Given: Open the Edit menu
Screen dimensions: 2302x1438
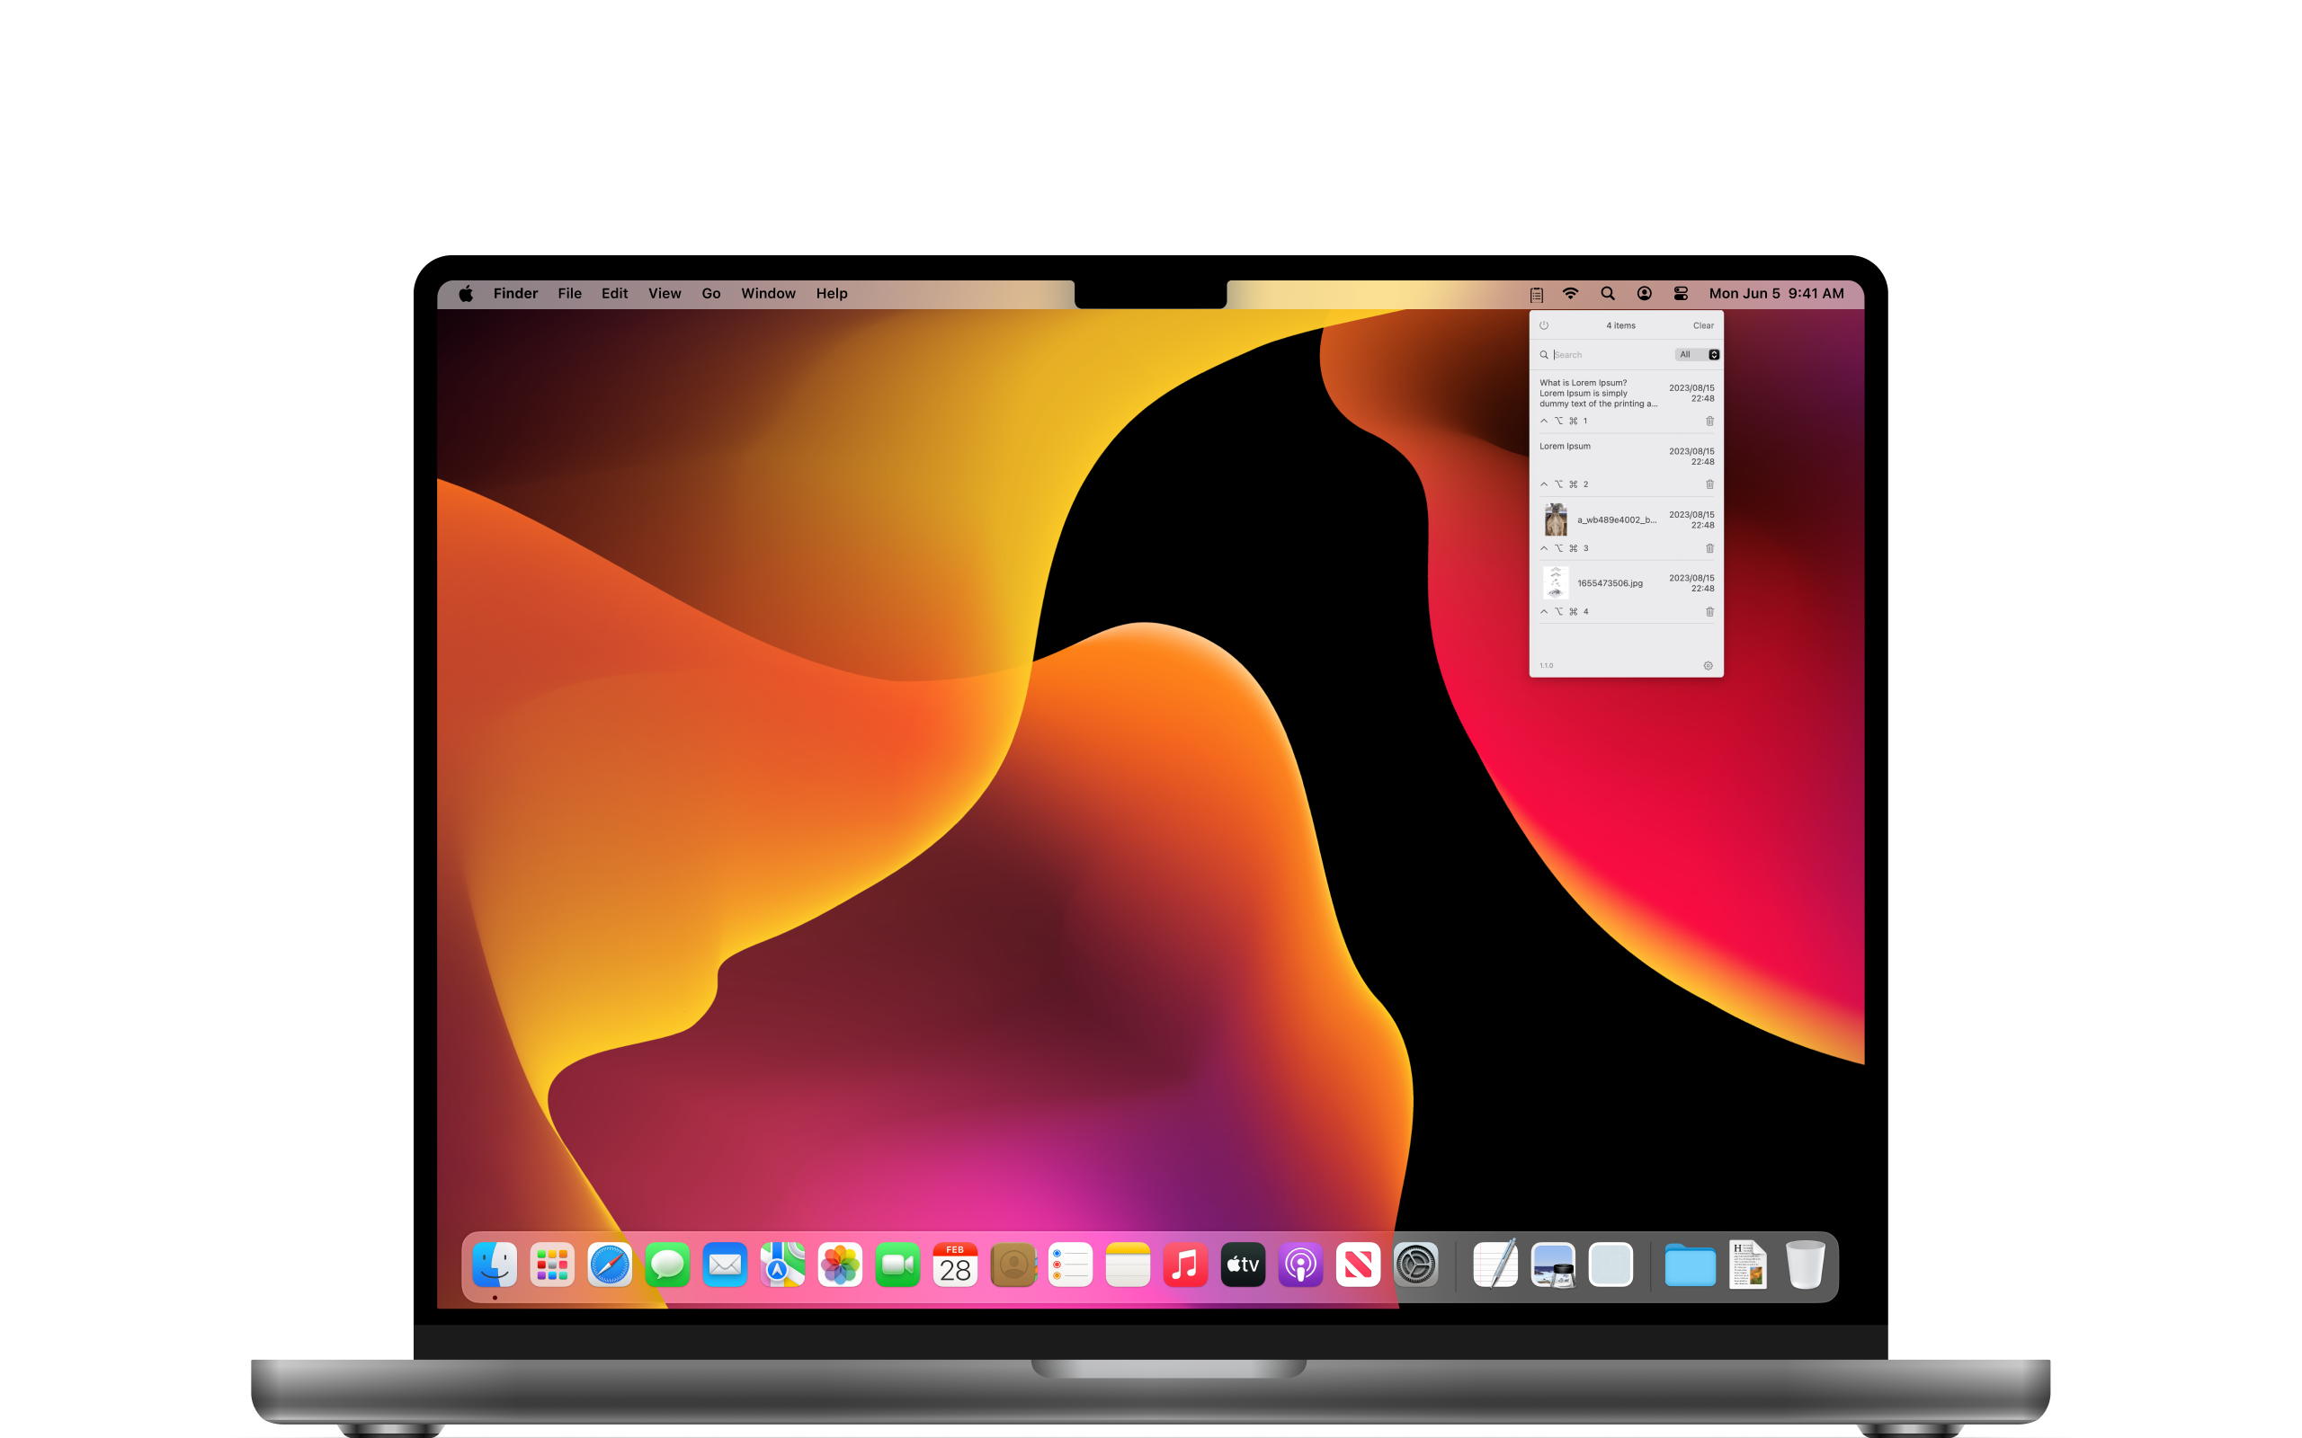Looking at the screenshot, I should point(614,293).
